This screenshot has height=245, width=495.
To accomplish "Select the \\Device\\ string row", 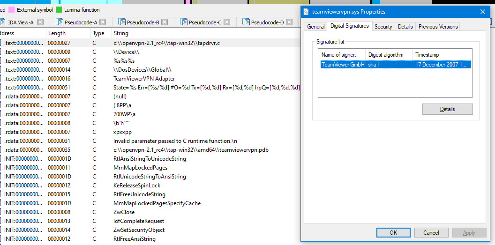I will (x=150, y=52).
